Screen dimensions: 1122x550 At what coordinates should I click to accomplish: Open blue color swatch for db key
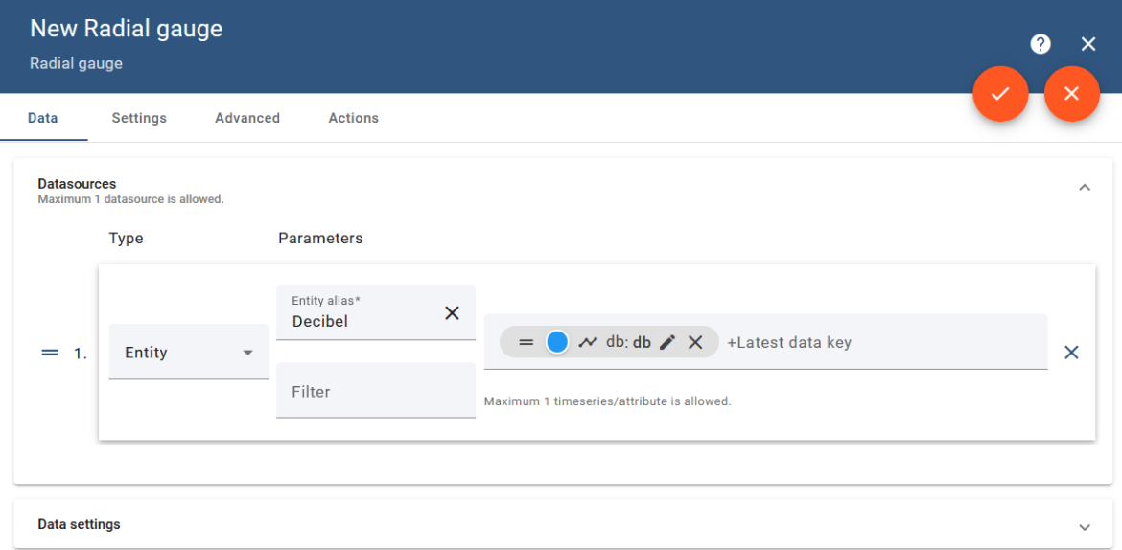point(557,342)
